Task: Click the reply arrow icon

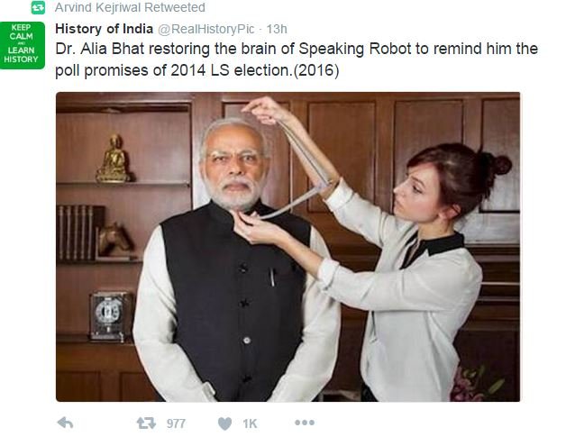Action: tap(65, 423)
